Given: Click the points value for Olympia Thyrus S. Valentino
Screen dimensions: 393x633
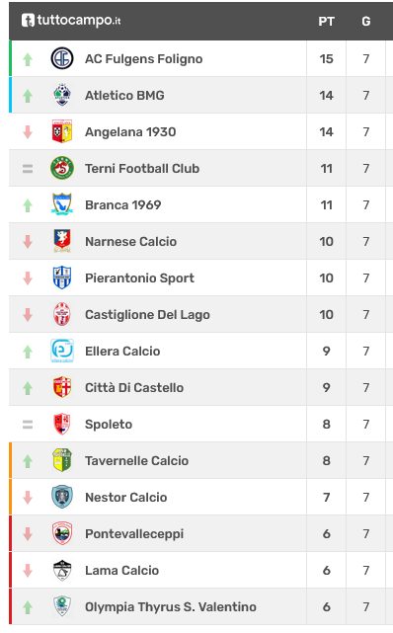Looking at the screenshot, I should [326, 606].
